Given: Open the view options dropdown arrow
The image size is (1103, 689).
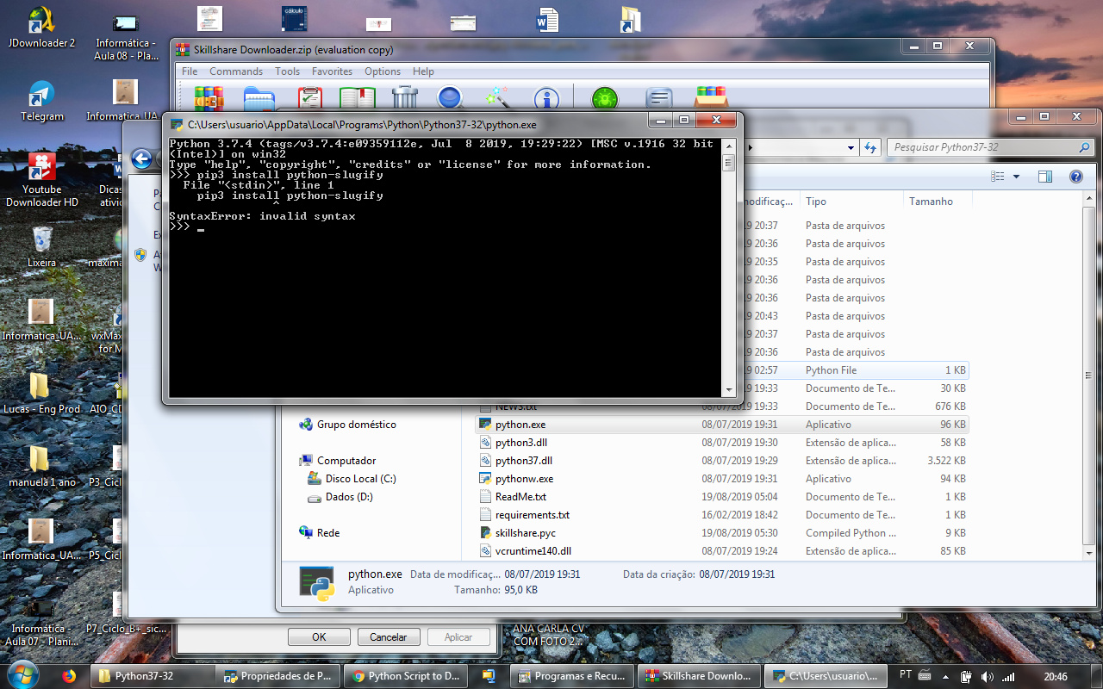Looking at the screenshot, I should coord(1016,177).
